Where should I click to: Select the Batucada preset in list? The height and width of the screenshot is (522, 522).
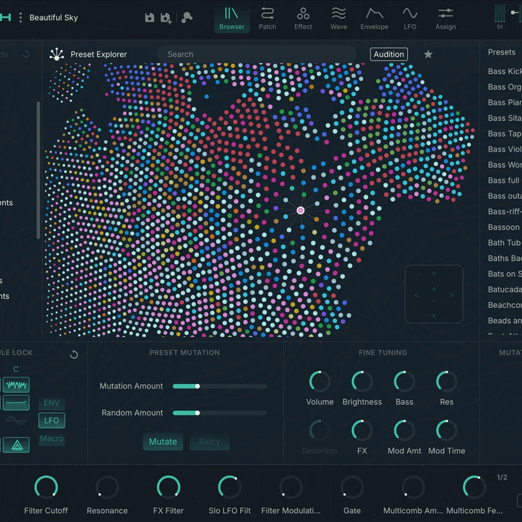[505, 289]
